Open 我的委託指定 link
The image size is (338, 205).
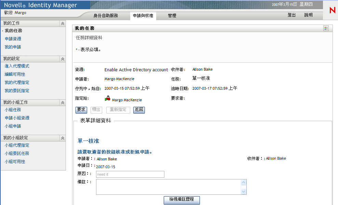[17, 90]
